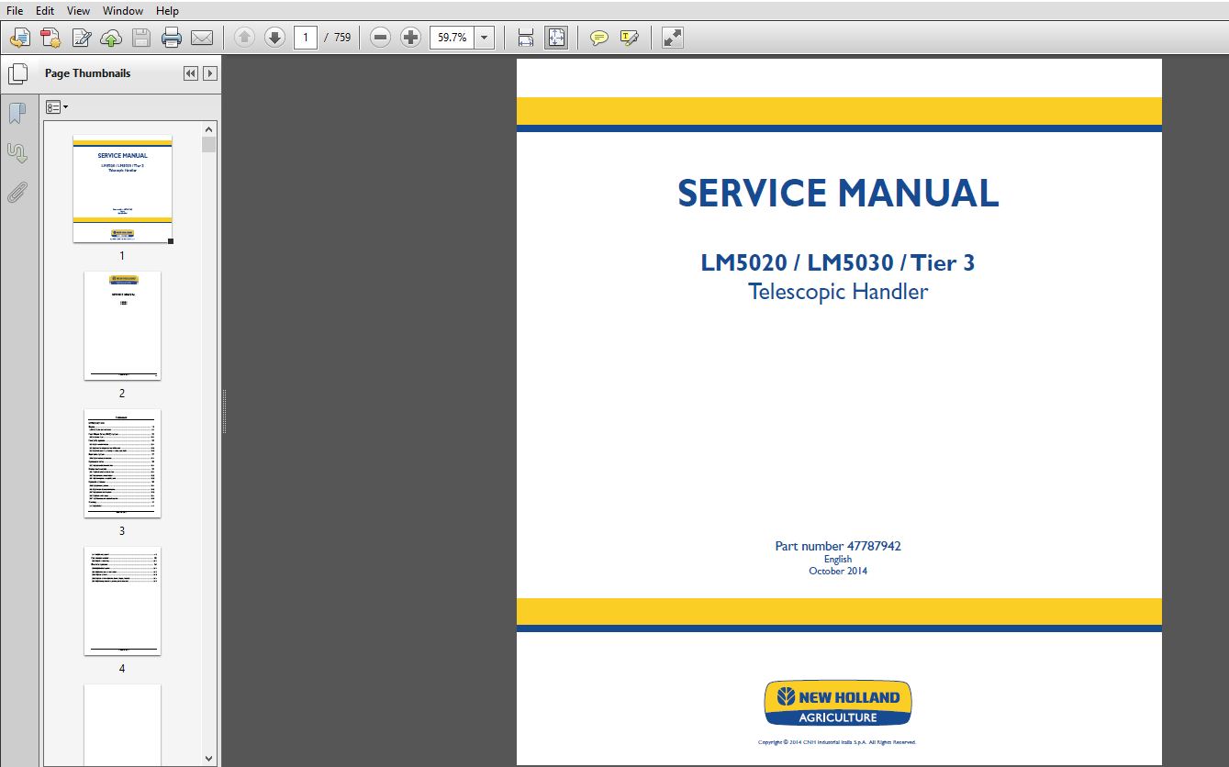Screen dimensions: 1229x767
Task: Click the navigation pane divider handle
Action: pyautogui.click(x=223, y=411)
